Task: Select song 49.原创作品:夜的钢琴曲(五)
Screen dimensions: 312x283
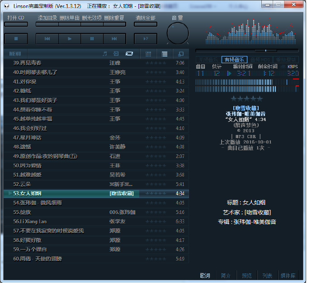Action: click(x=96, y=156)
